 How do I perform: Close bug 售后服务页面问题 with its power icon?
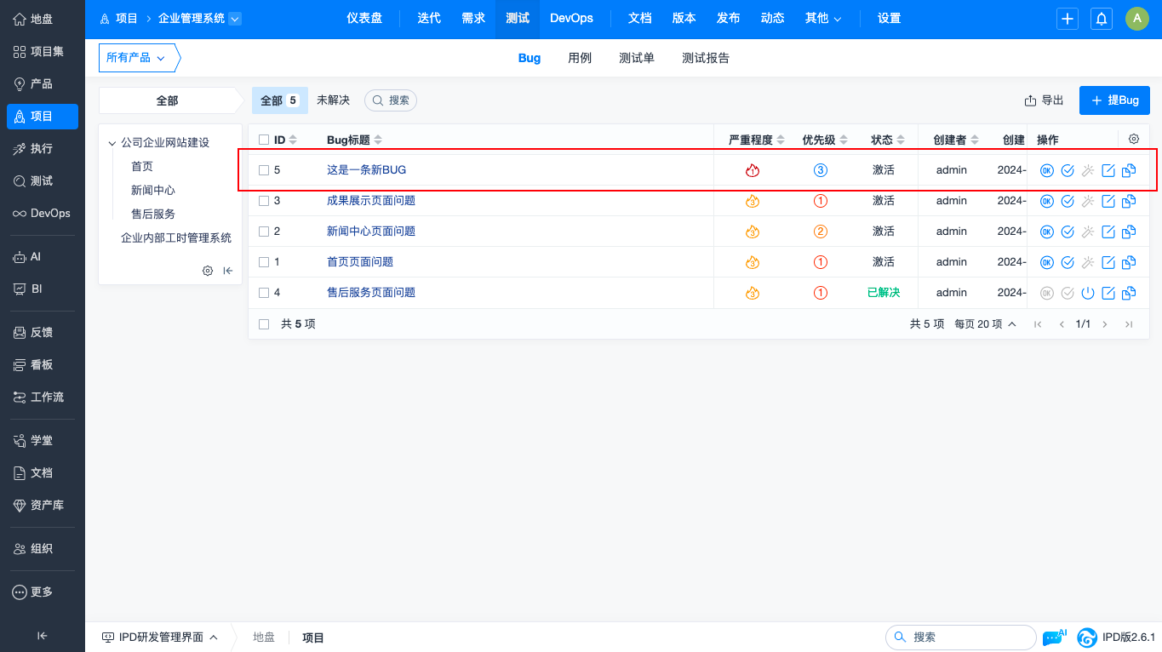(x=1088, y=293)
